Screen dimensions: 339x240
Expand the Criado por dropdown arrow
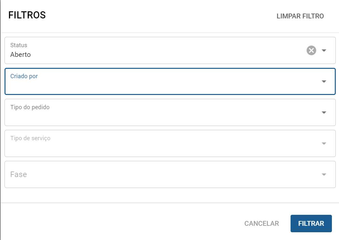pyautogui.click(x=324, y=81)
